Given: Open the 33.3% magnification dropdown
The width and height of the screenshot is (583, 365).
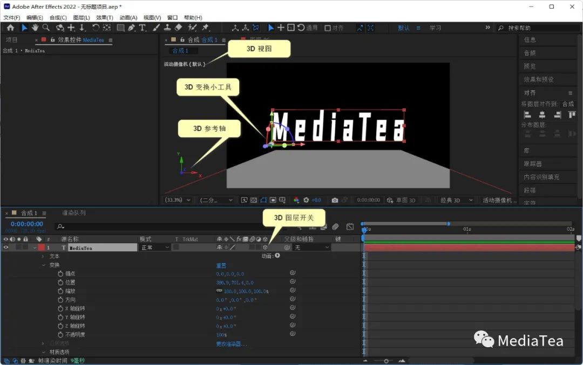Looking at the screenshot, I should (178, 200).
